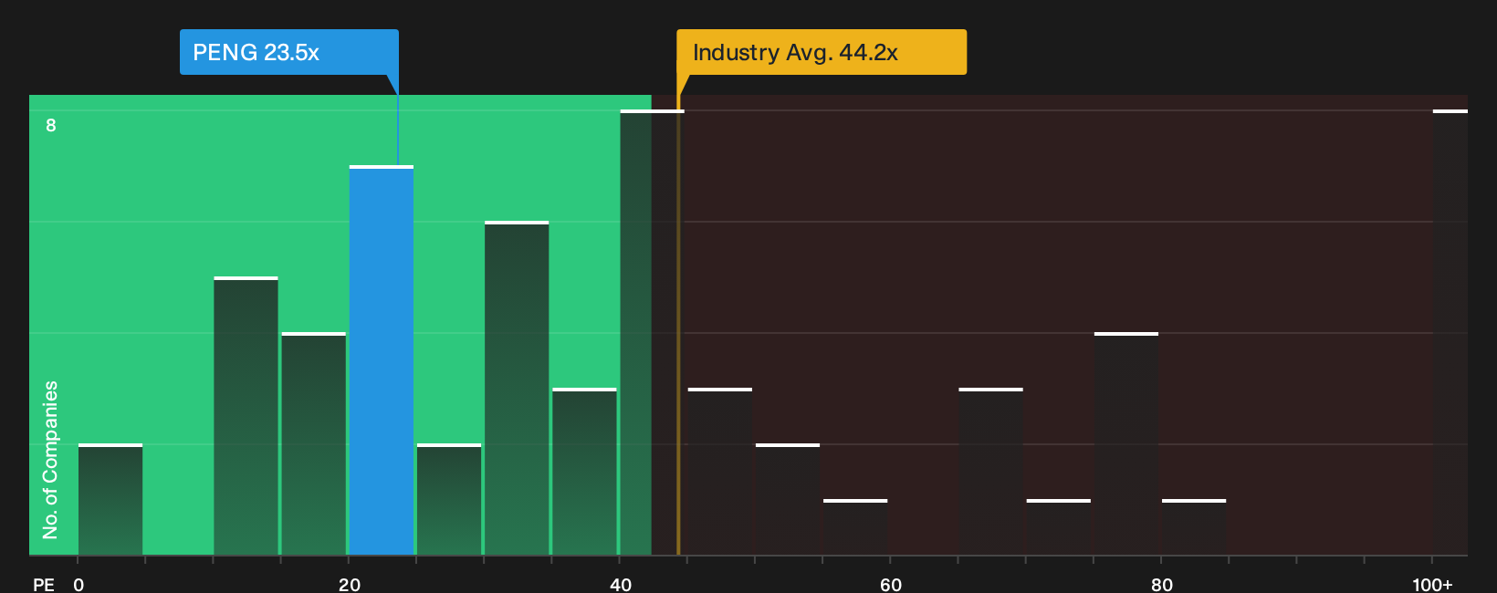The height and width of the screenshot is (593, 1497).
Task: Click the short bar at PE 80-85
Action: [1194, 527]
